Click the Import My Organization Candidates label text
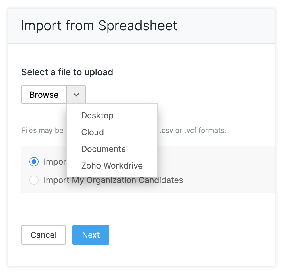This screenshot has height=275, width=283. (113, 180)
